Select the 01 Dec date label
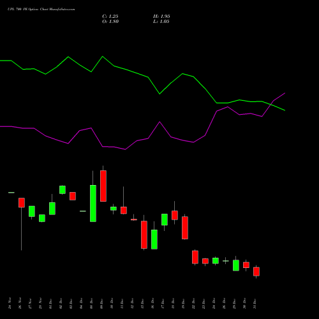Viewport: 319px width, 319px height. 50,304
